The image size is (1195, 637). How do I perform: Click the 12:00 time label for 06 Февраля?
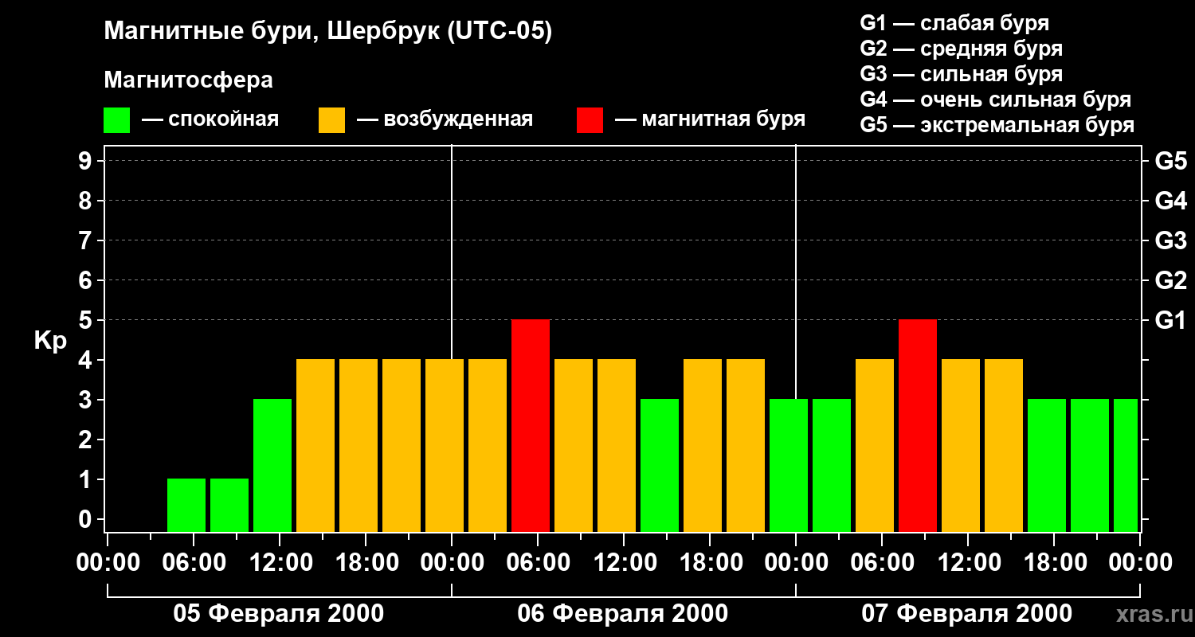[624, 563]
